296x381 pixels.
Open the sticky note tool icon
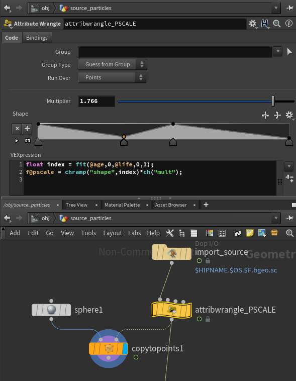click(250, 233)
